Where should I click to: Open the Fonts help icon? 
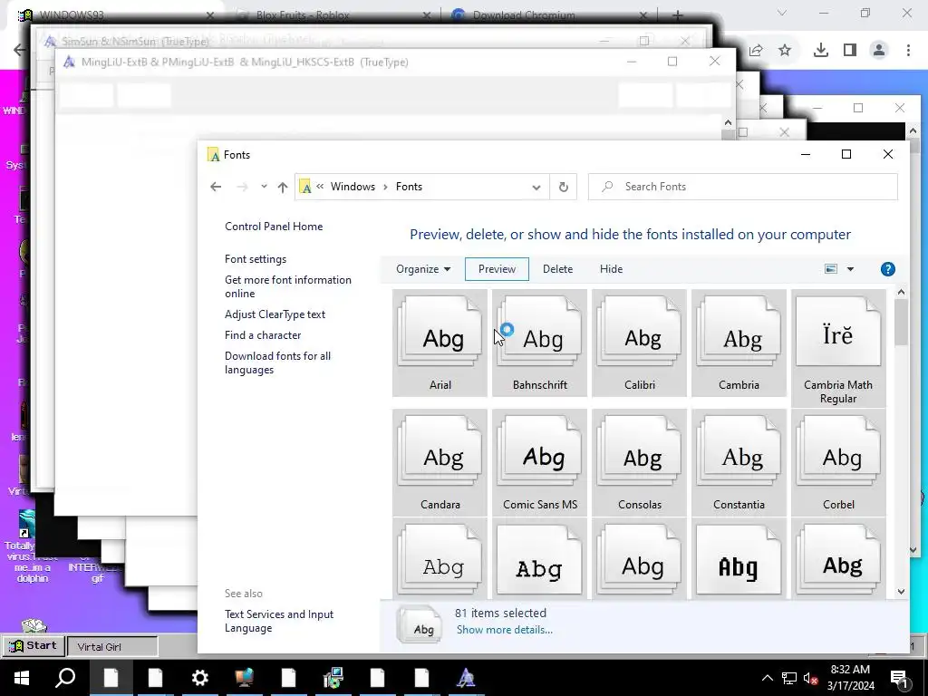887,269
